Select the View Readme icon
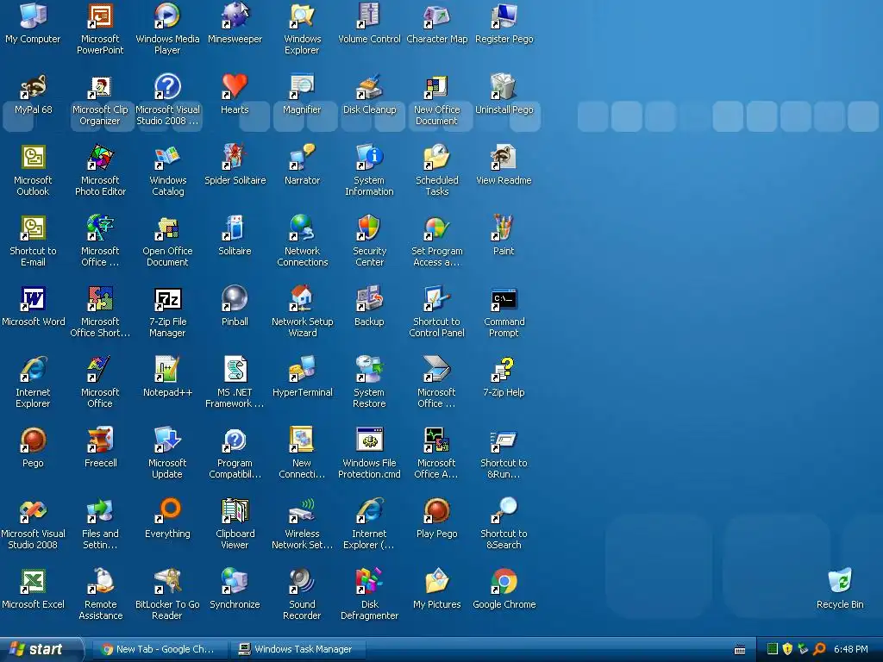 point(504,157)
